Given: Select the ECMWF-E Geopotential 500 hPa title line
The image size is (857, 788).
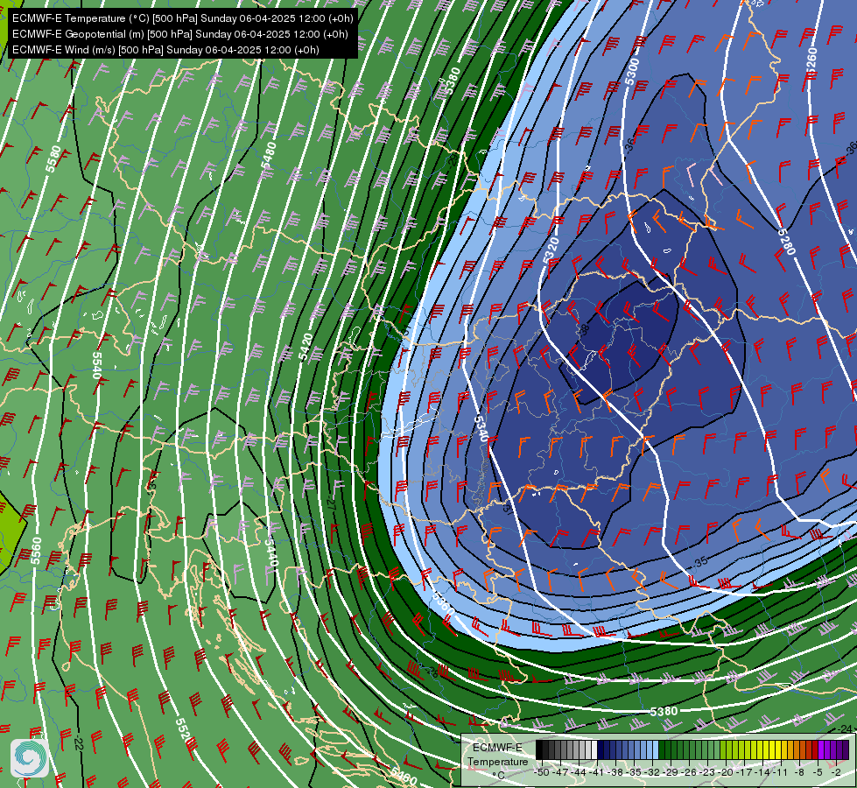Looking at the screenshot, I should (x=179, y=34).
